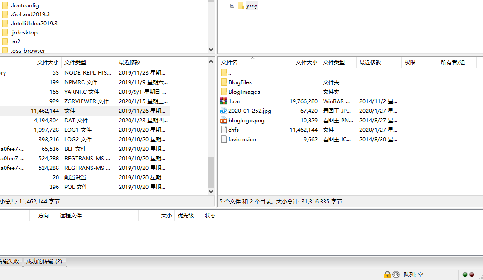Select the .oss-browser folder in local tree

pos(28,51)
